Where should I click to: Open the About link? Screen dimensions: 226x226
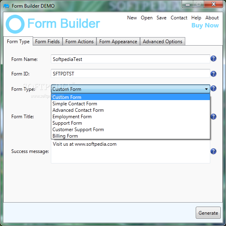point(212,18)
